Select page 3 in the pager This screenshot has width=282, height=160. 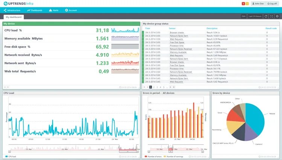pyautogui.click(x=157, y=87)
